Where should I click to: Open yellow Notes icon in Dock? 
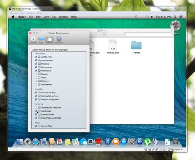pos(67,142)
